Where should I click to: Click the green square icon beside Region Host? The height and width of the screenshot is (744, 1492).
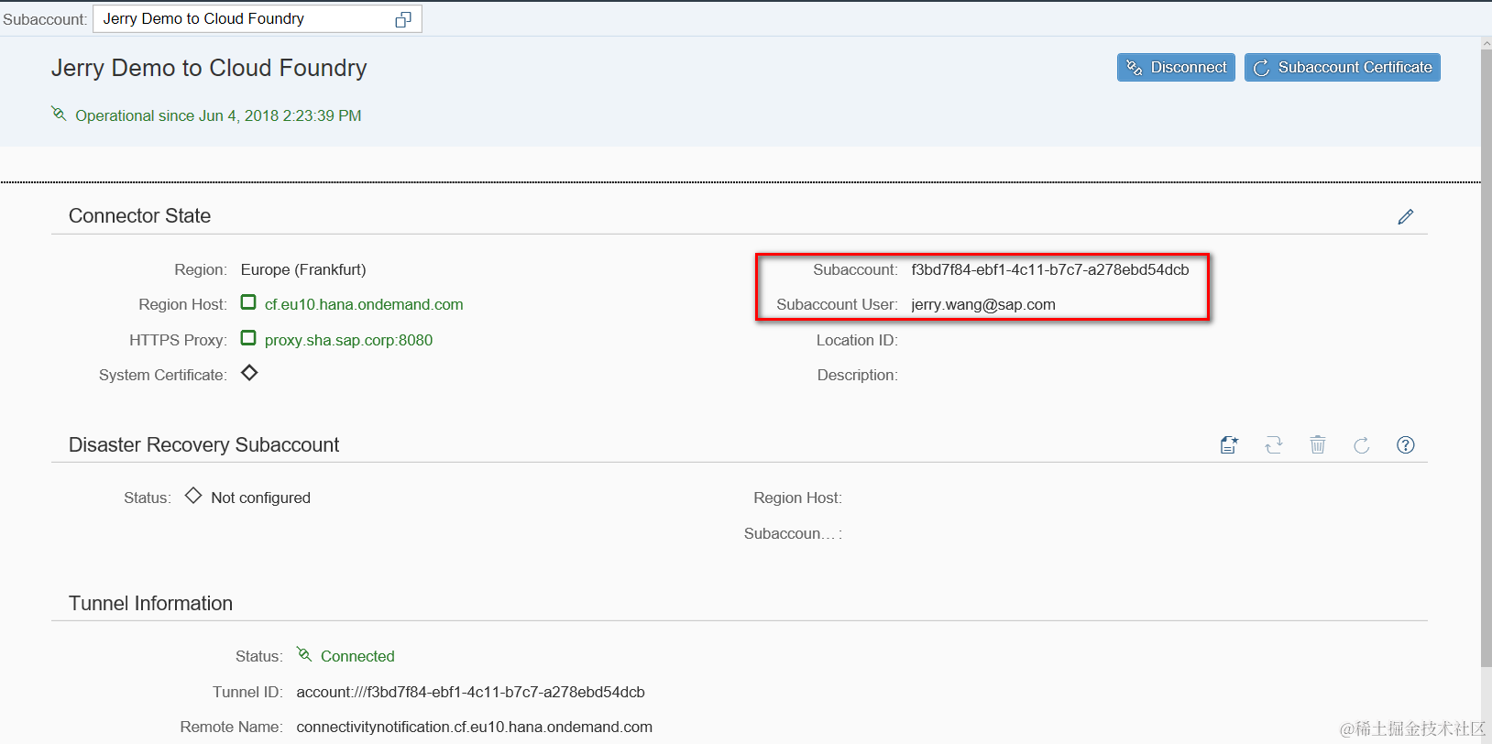pos(248,302)
